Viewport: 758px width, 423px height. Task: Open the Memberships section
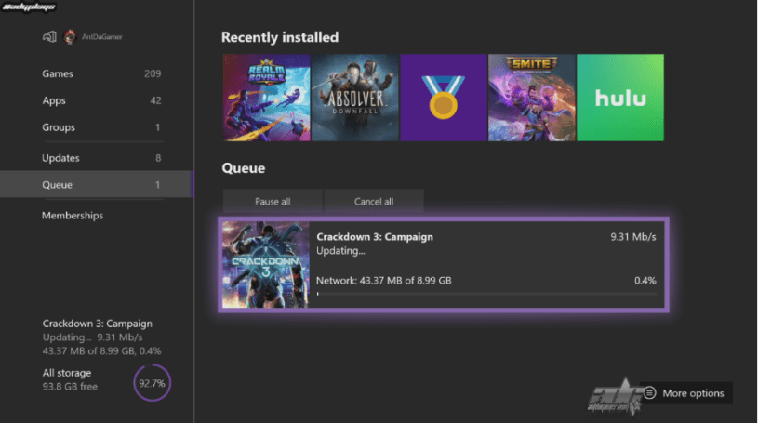[x=73, y=216]
